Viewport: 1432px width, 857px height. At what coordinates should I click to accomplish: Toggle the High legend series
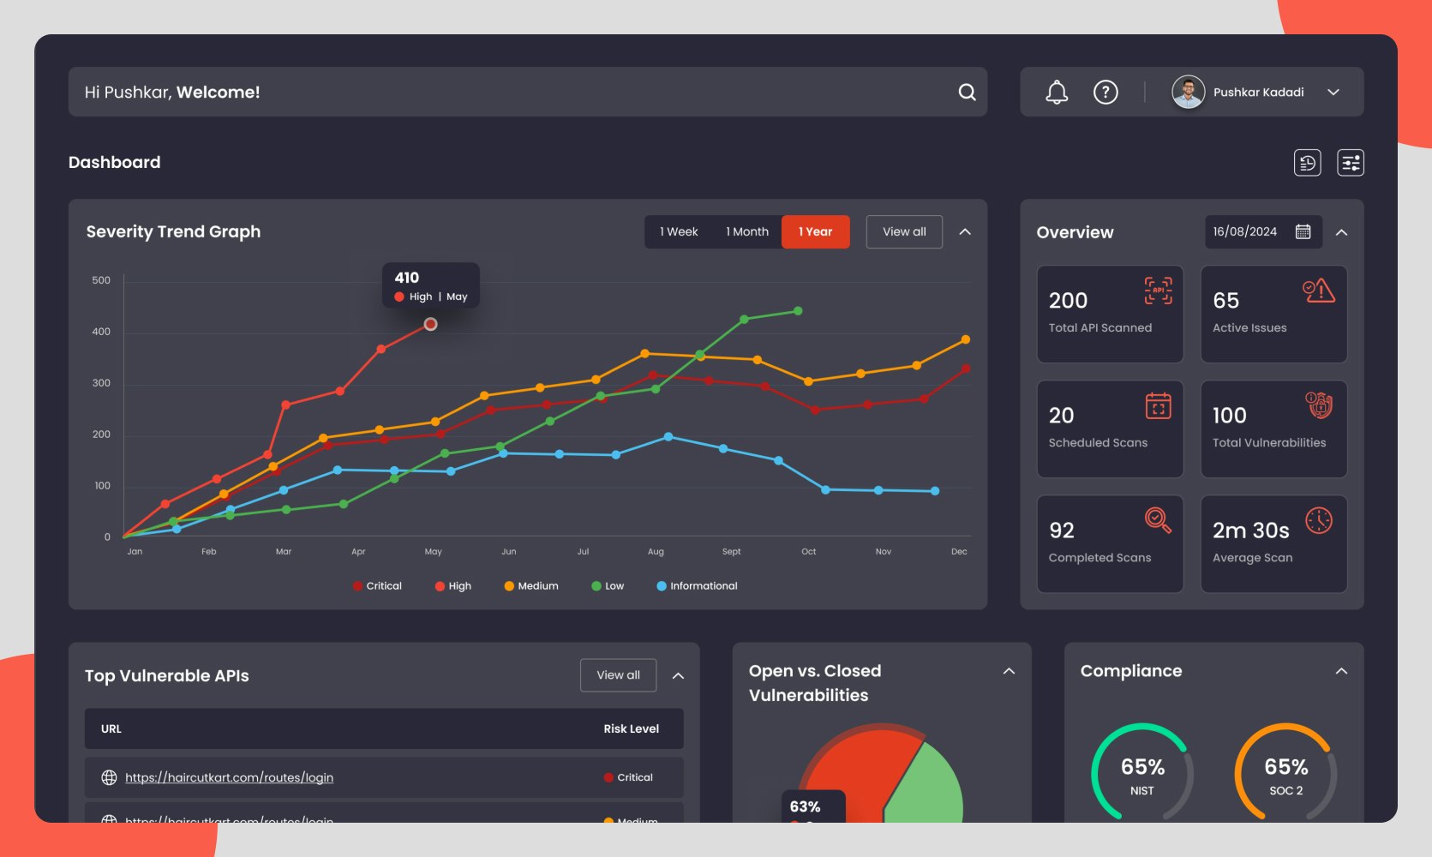pyautogui.click(x=453, y=586)
